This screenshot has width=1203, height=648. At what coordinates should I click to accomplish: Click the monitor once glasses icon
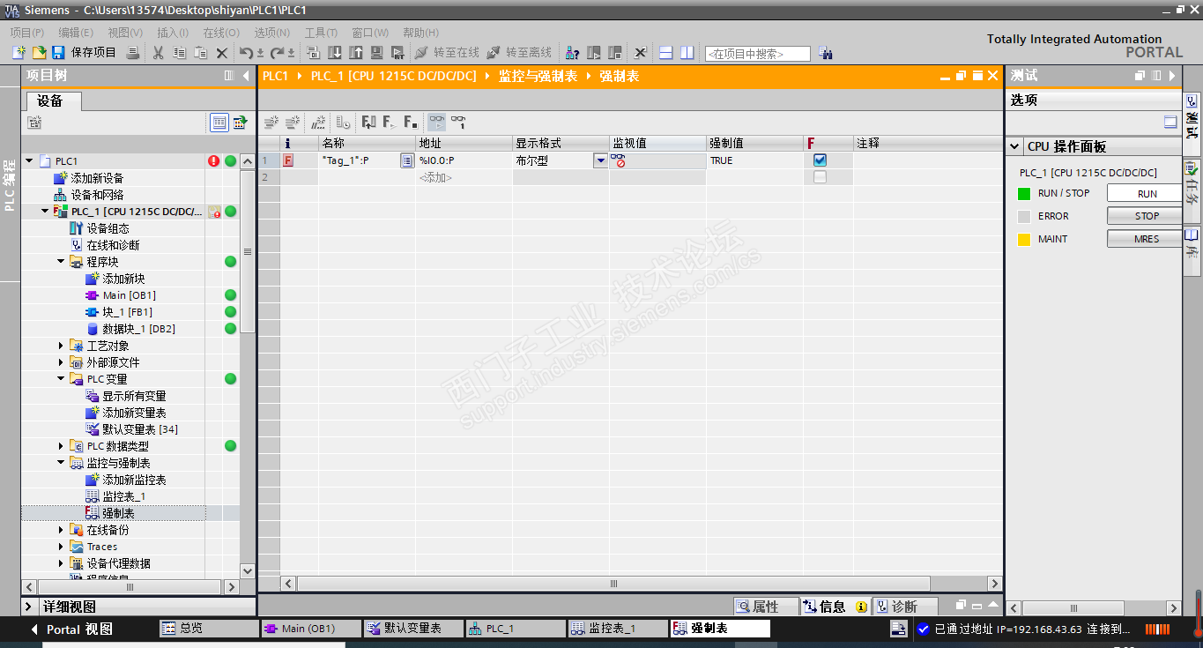[458, 123]
